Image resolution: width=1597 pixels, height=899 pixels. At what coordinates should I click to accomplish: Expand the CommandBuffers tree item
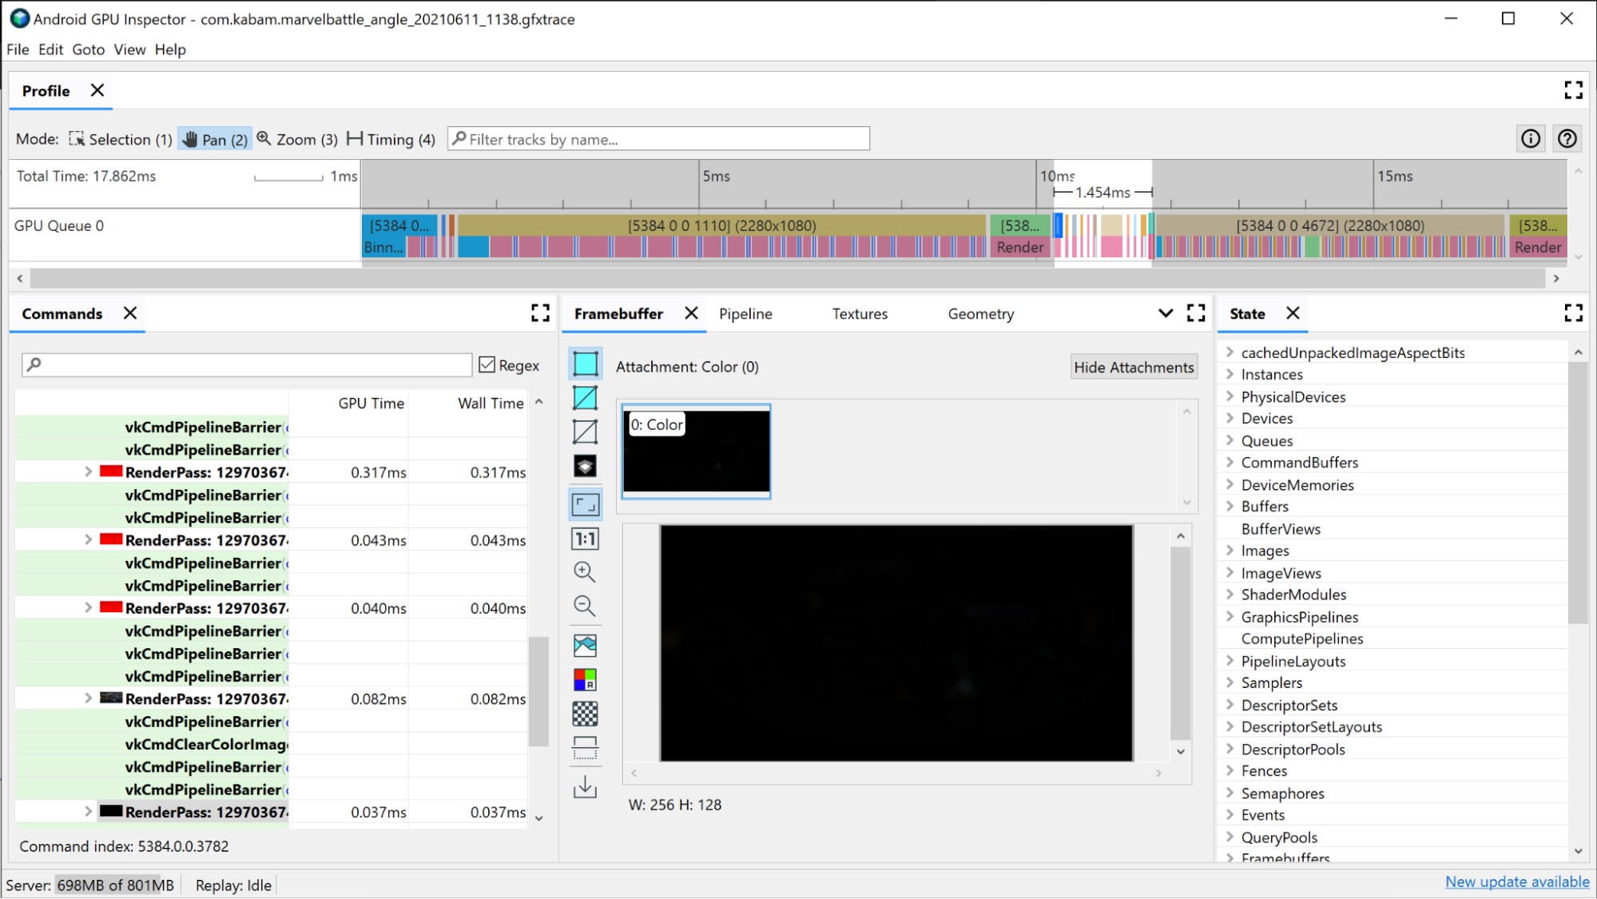1230,461
